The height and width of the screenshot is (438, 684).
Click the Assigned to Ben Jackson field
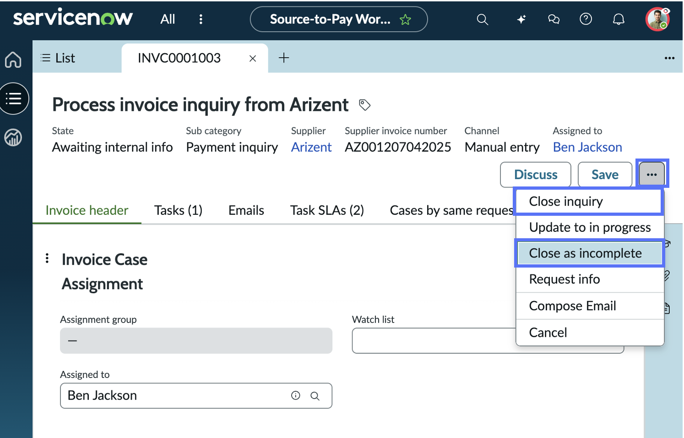point(196,395)
